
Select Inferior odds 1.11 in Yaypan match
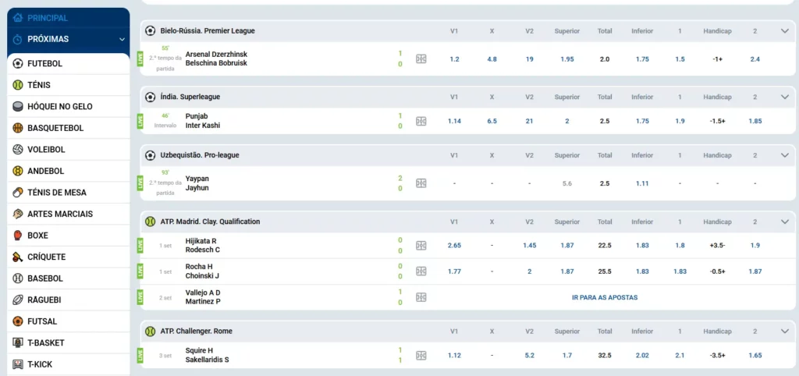tap(642, 183)
